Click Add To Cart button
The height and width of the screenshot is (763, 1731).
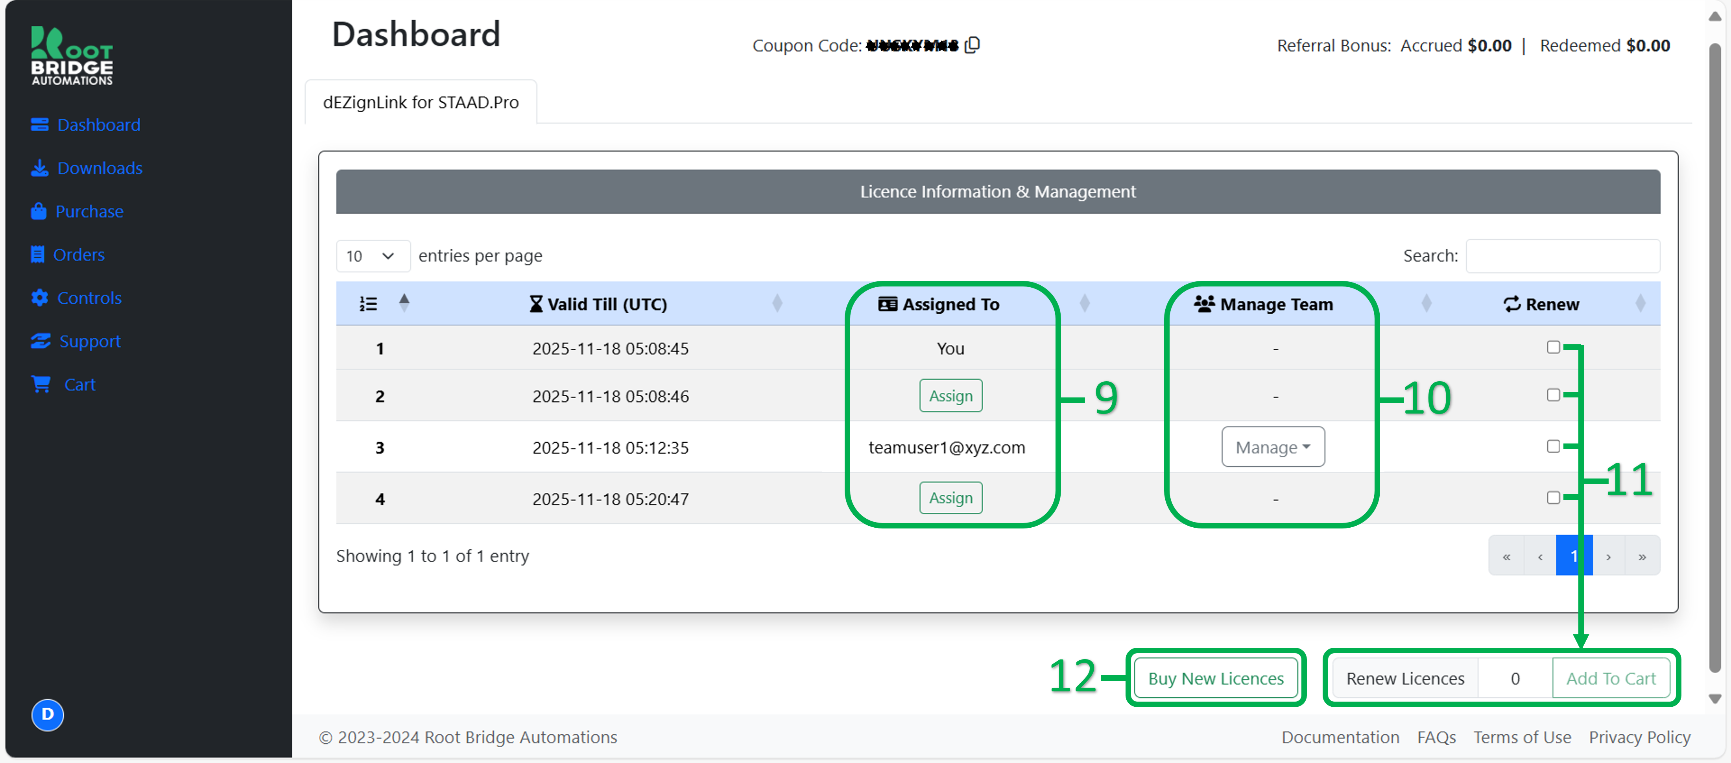(1611, 678)
